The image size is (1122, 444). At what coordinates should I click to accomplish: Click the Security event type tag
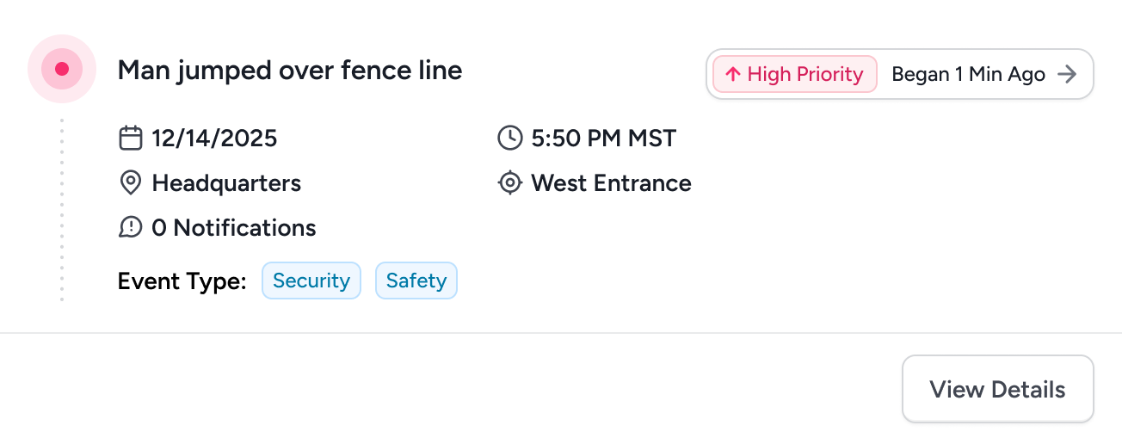coord(311,281)
